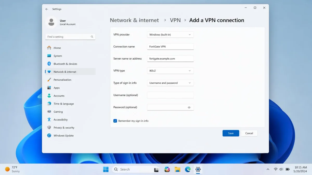Click the Bluetooth & devices icon
This screenshot has height=175, width=312.
click(x=49, y=64)
